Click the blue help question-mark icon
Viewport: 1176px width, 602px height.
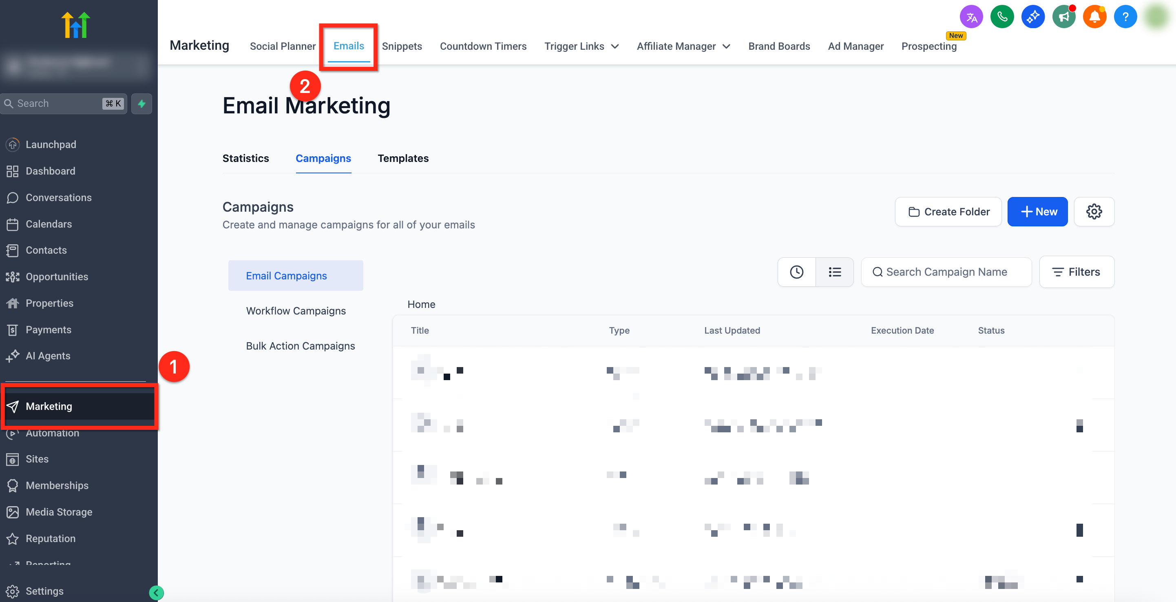1125,17
